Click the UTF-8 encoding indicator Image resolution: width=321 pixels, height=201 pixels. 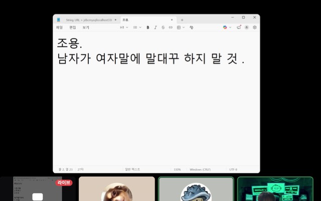[233, 170]
